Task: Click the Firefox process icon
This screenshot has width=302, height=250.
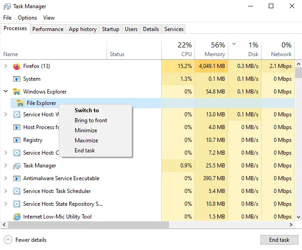Action: point(17,66)
